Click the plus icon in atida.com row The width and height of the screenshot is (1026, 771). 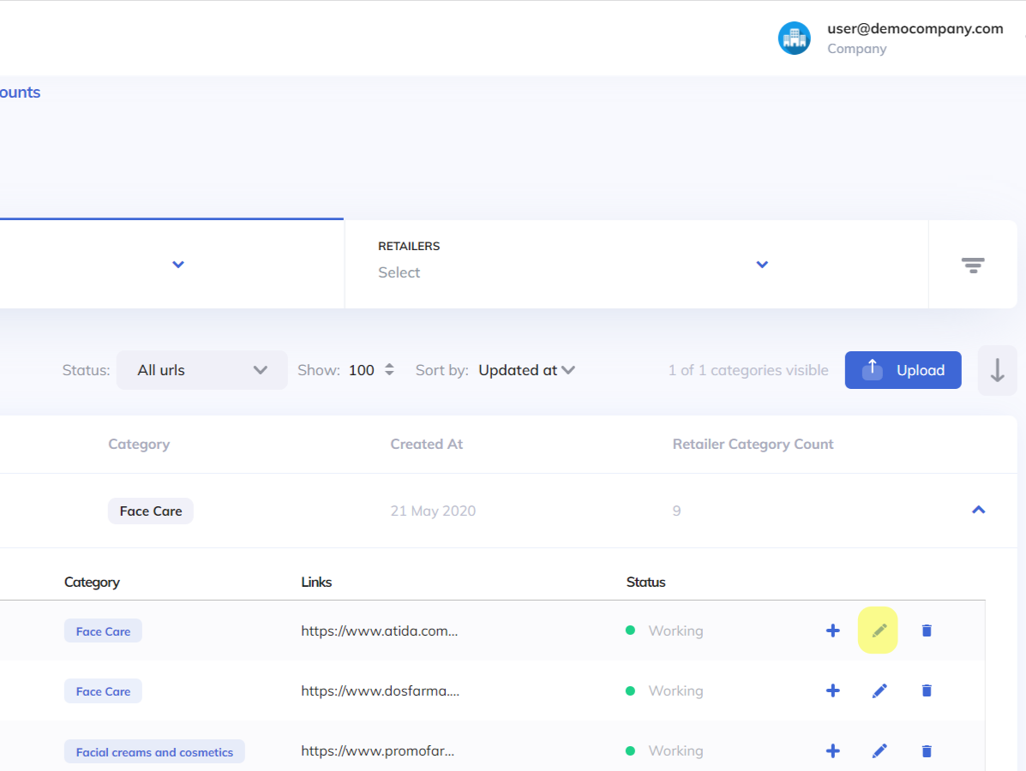(832, 631)
